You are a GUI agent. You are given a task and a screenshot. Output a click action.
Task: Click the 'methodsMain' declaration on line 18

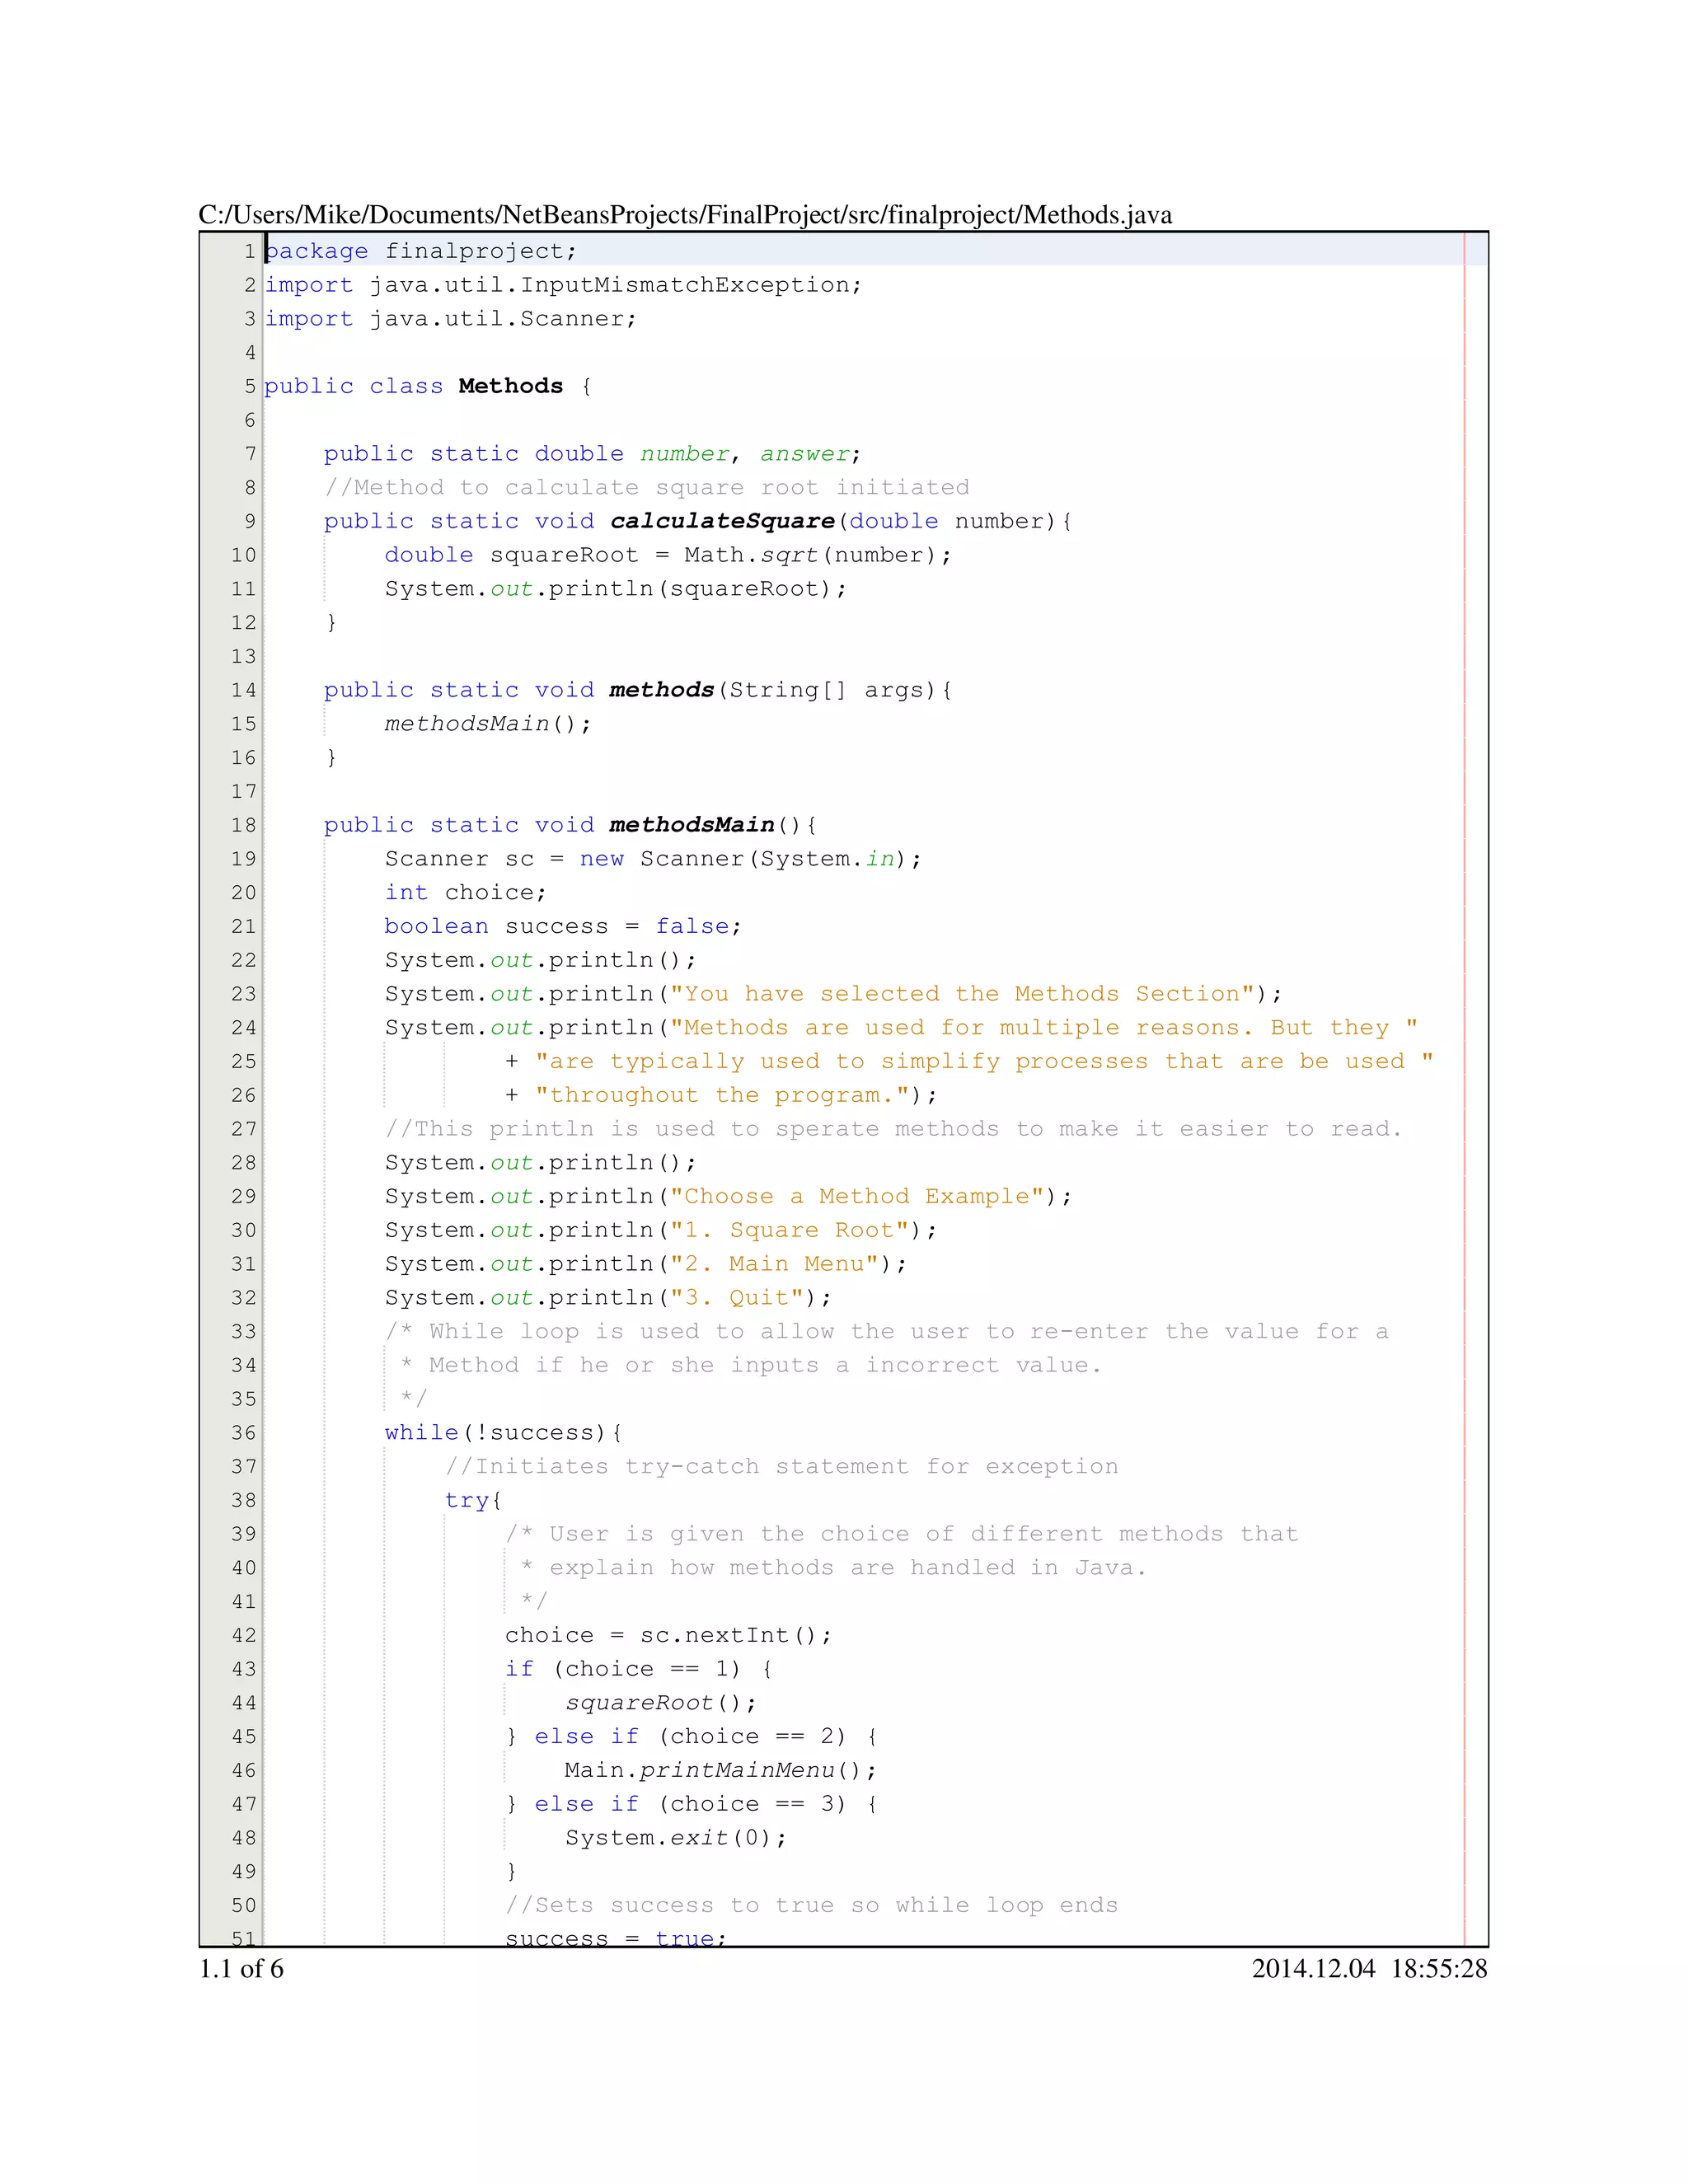click(x=692, y=825)
